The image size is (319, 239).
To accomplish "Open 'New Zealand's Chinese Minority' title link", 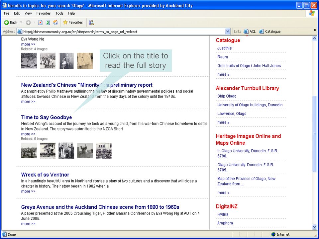I will click(87, 85).
